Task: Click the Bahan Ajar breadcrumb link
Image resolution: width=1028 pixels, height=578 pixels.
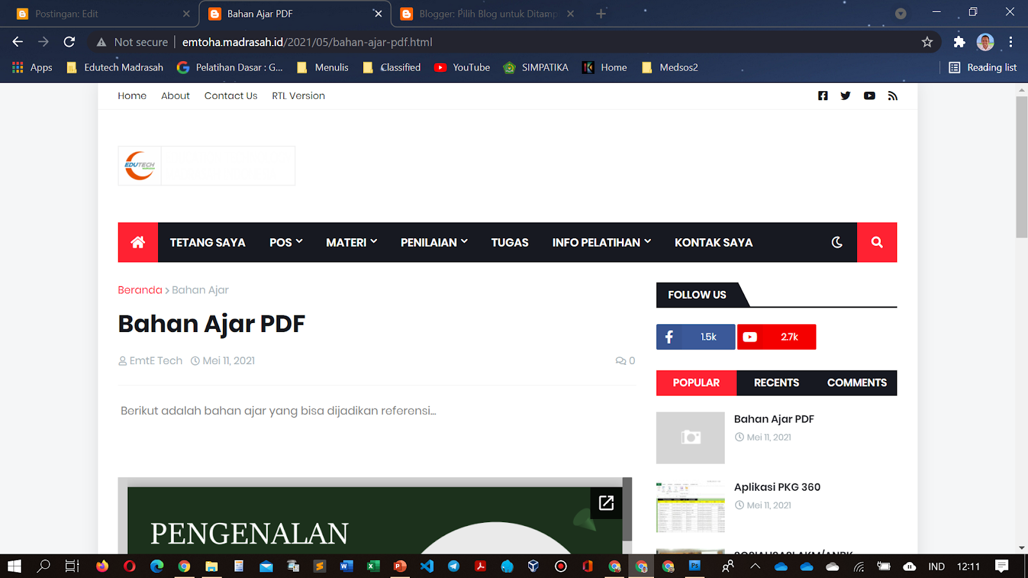Action: pyautogui.click(x=200, y=290)
